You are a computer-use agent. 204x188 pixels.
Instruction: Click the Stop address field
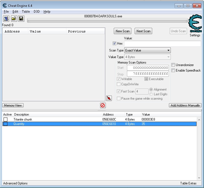pos(148,73)
